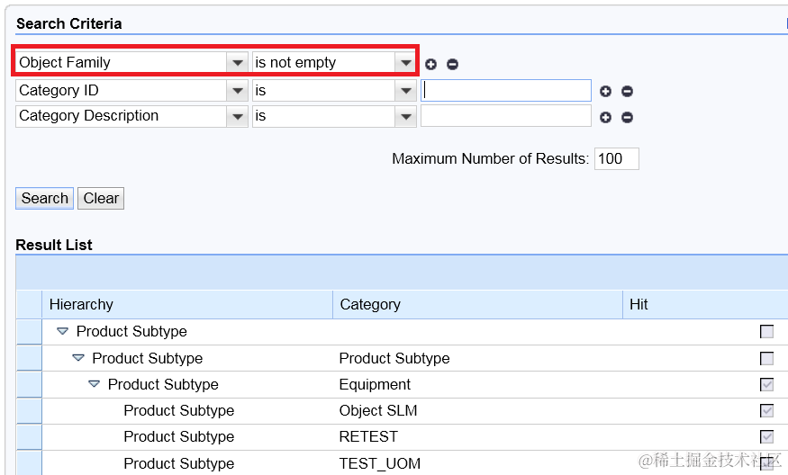Remove the Category Description criterion row

(x=627, y=117)
